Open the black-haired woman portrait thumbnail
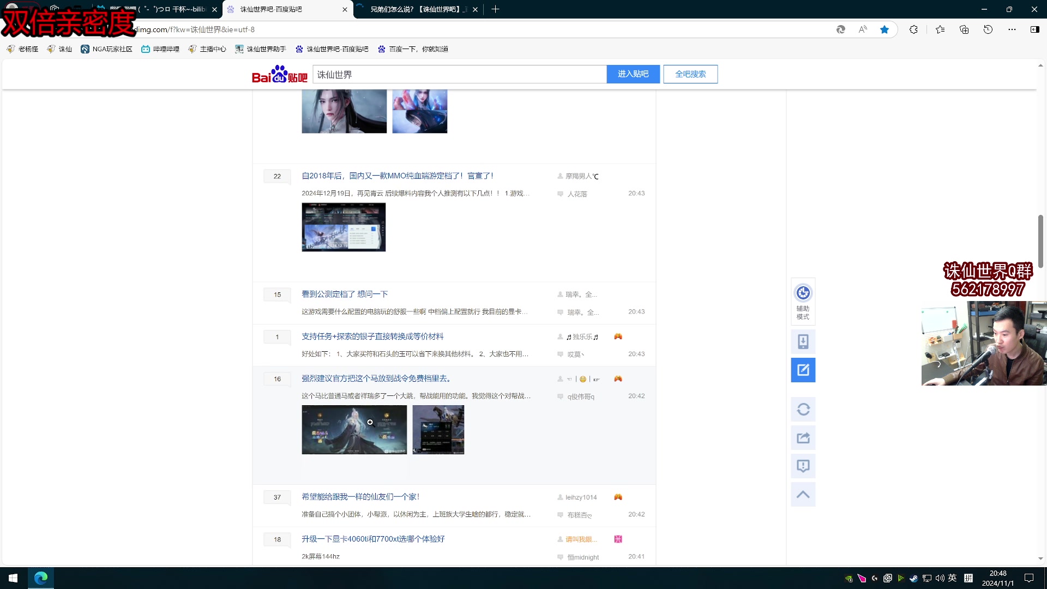Image resolution: width=1047 pixels, height=589 pixels. coord(344,111)
